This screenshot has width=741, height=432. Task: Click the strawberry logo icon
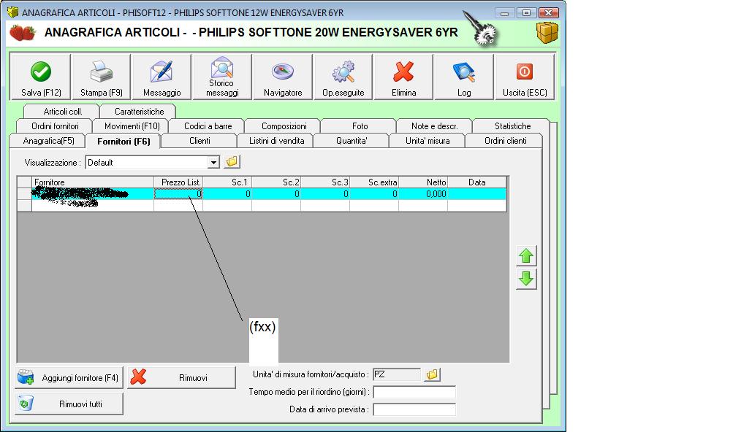pos(22,33)
